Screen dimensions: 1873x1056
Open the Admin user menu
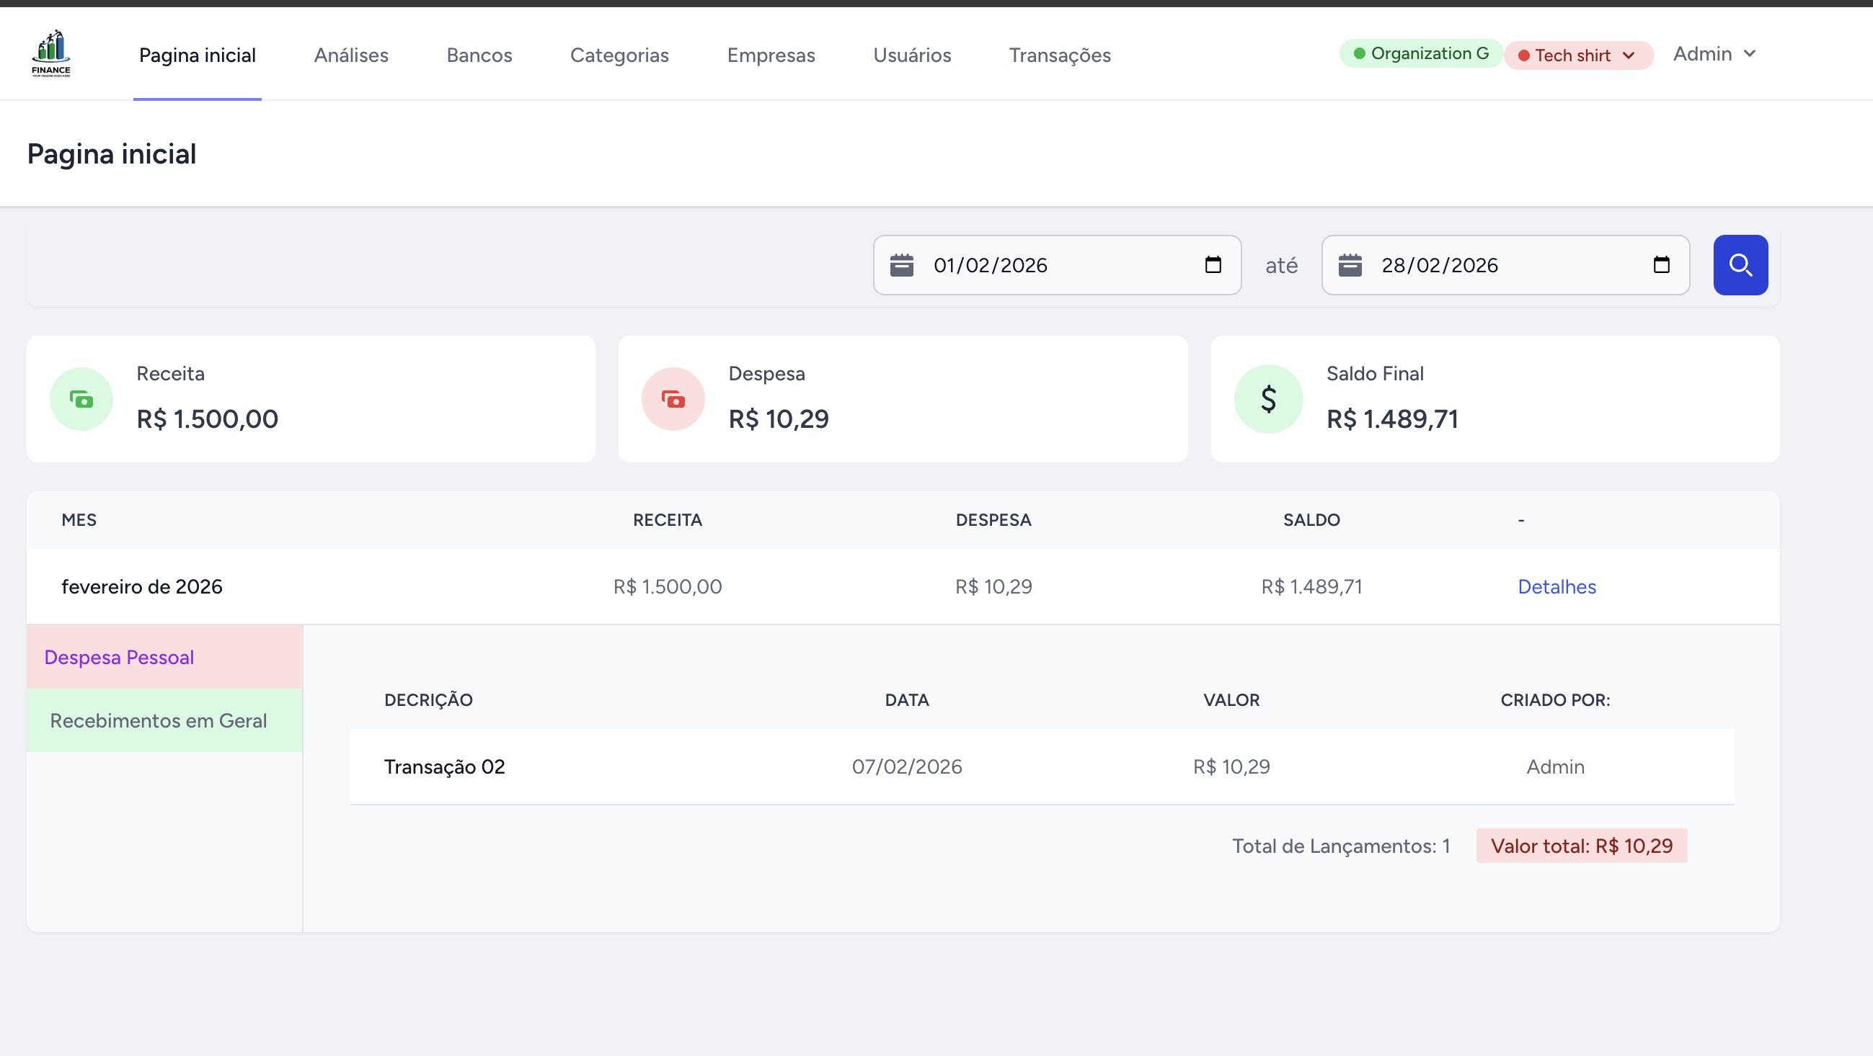[x=1714, y=54]
